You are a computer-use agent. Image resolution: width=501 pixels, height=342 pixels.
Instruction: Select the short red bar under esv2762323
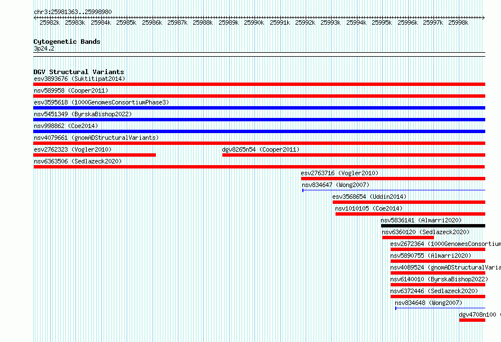pos(95,155)
